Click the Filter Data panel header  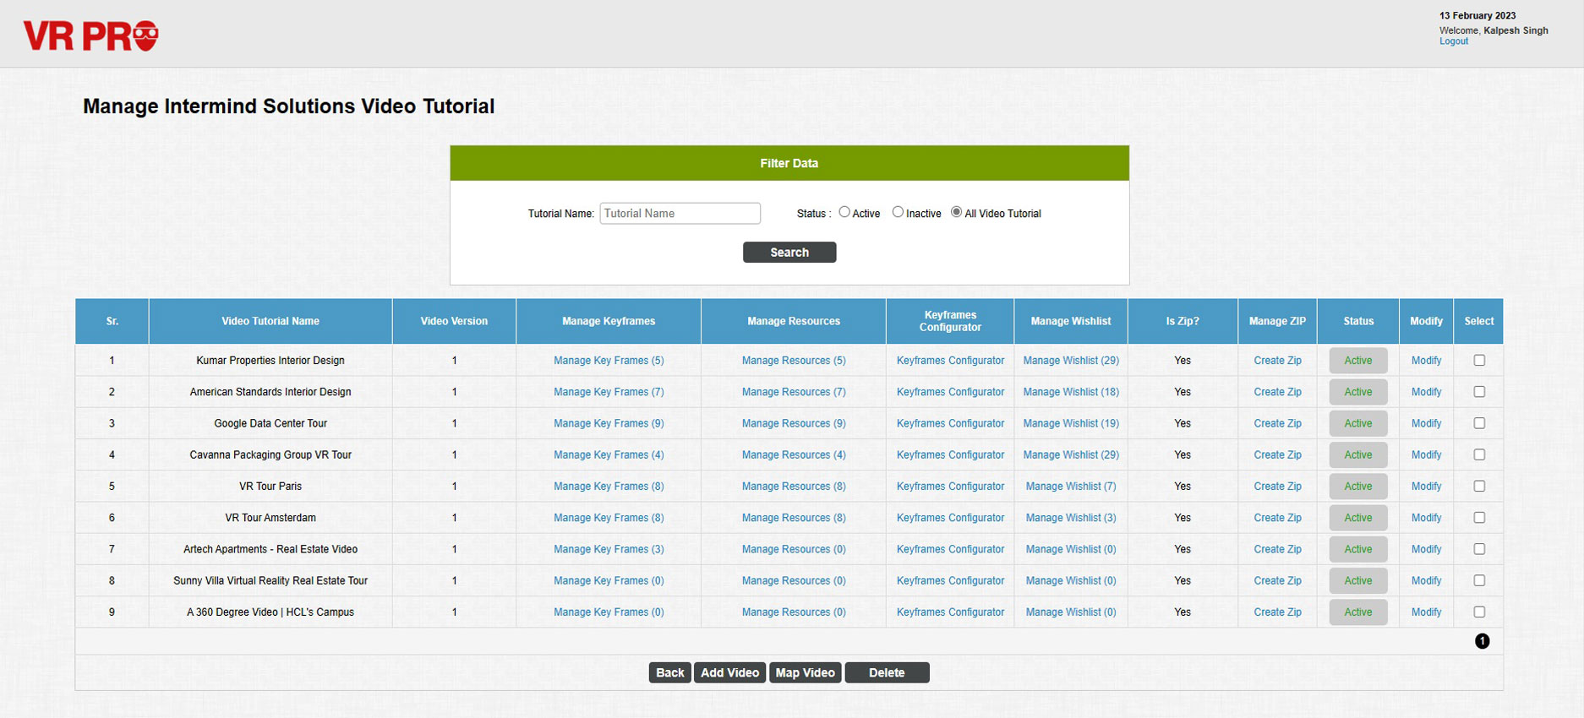coord(789,163)
